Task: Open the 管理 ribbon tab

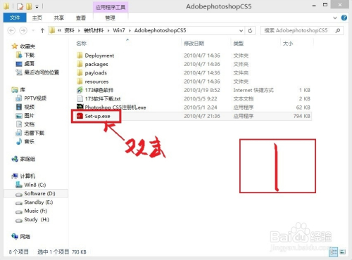Action: coord(110,18)
